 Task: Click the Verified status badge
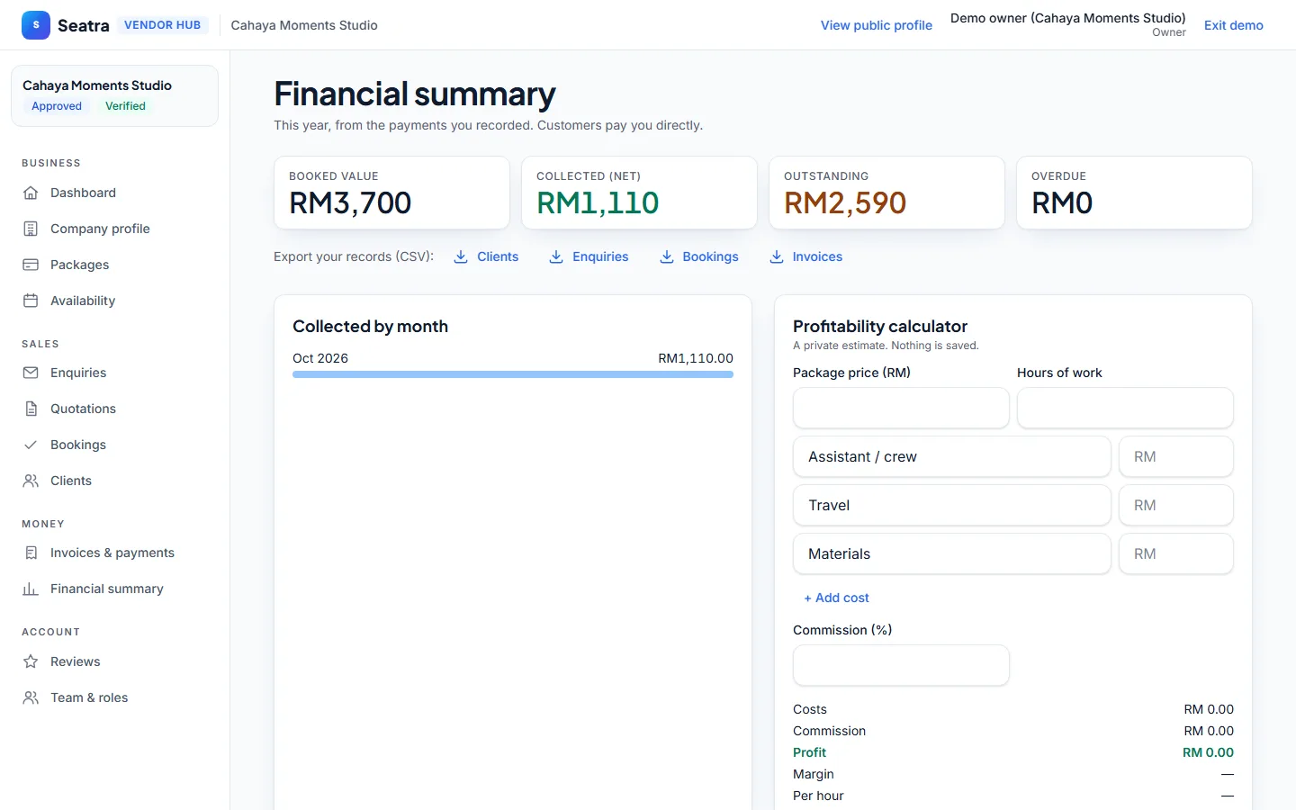pyautogui.click(x=125, y=106)
